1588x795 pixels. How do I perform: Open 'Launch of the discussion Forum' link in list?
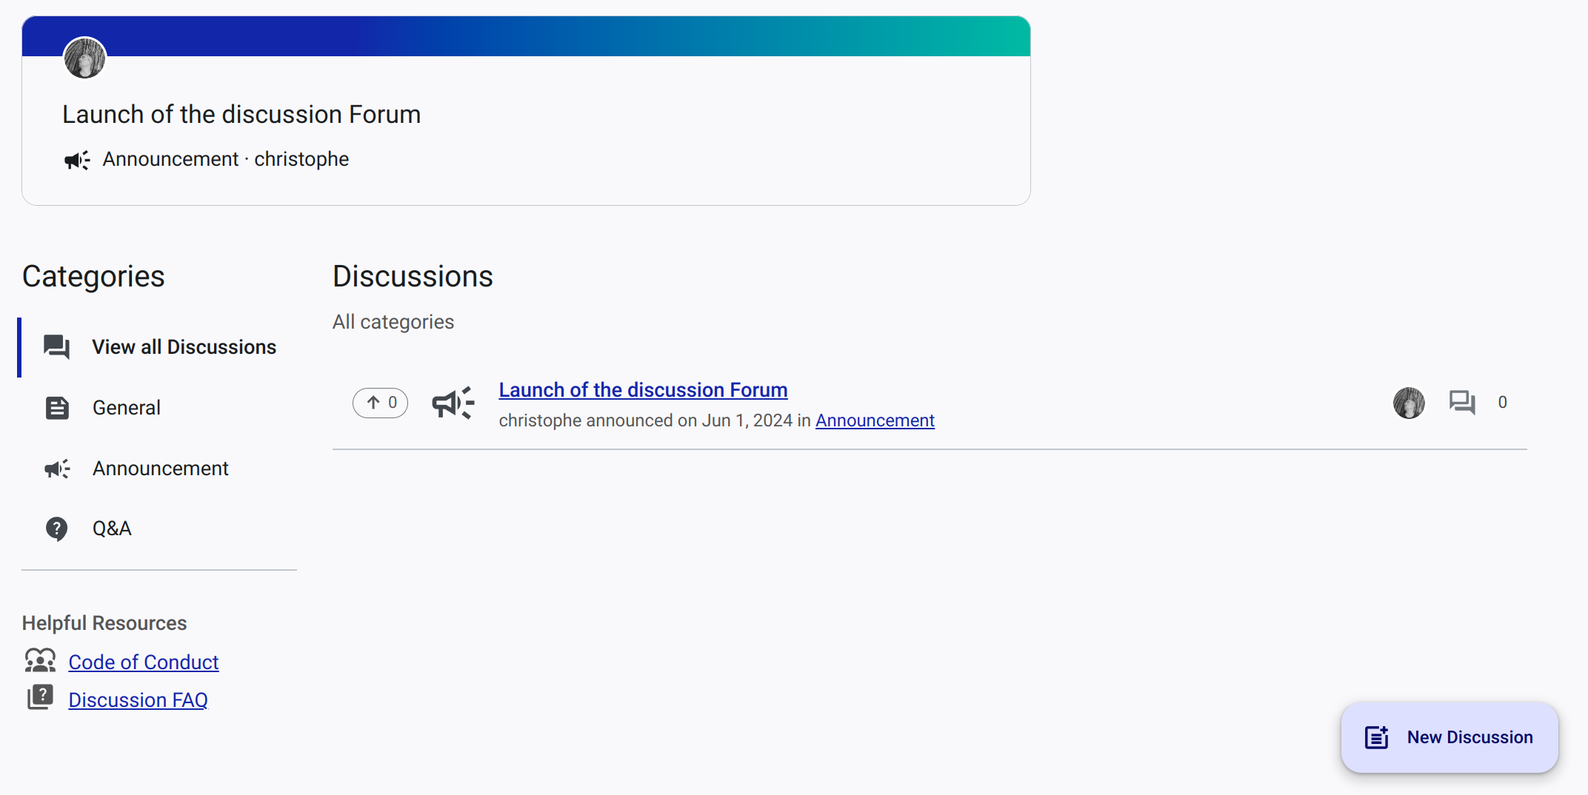point(643,389)
